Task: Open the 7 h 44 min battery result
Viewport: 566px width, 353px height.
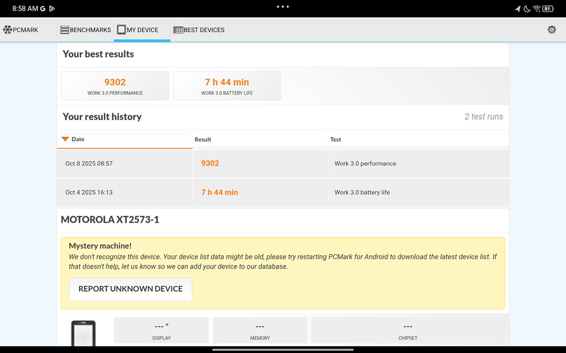Action: (x=227, y=85)
